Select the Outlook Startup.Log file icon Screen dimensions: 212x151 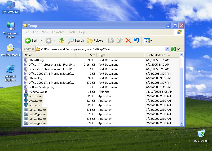[x=26, y=87]
